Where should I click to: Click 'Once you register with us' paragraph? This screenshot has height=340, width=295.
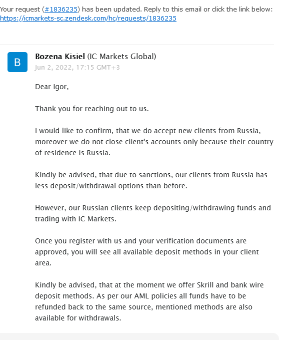pos(147,252)
